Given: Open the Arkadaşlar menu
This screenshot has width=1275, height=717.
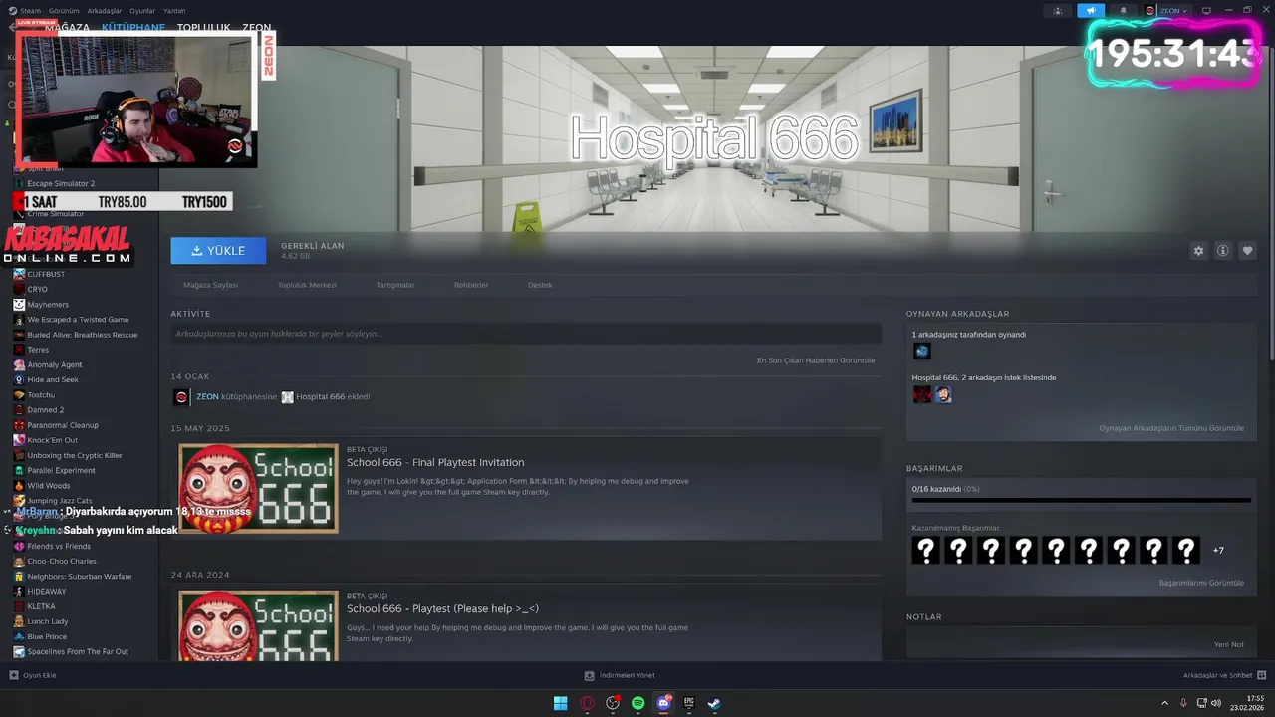Looking at the screenshot, I should pyautogui.click(x=105, y=10).
